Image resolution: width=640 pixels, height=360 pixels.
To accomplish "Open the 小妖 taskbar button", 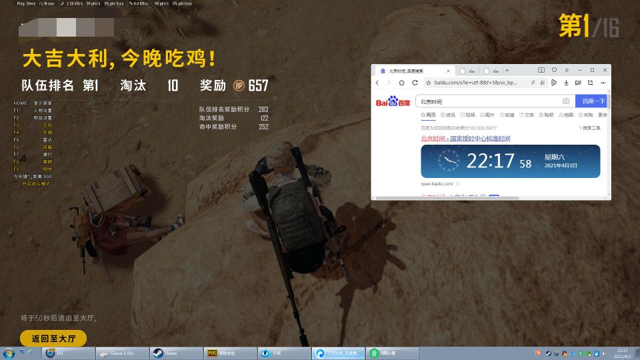I will (x=284, y=353).
